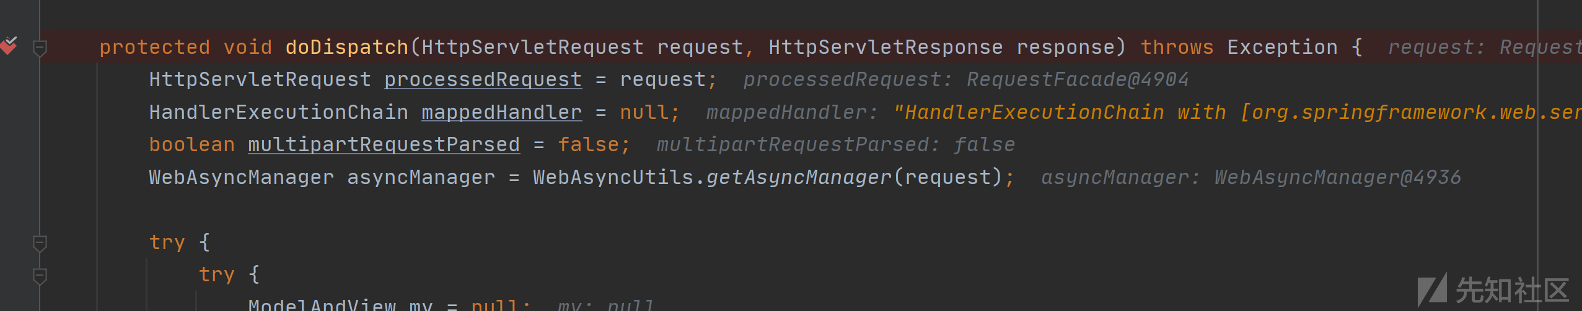Image resolution: width=1582 pixels, height=311 pixels.
Task: Select the doDispatch method name
Action: [346, 48]
